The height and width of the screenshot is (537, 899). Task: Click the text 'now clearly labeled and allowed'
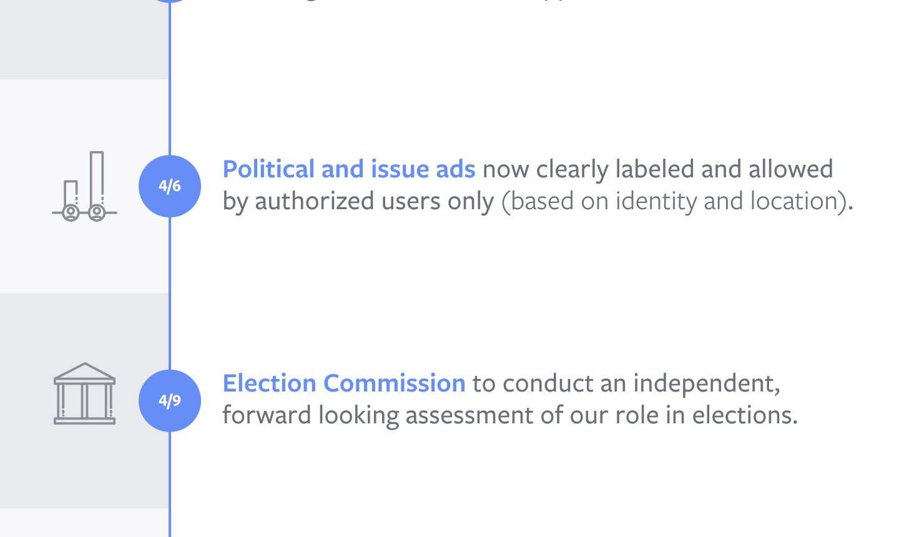tap(658, 169)
